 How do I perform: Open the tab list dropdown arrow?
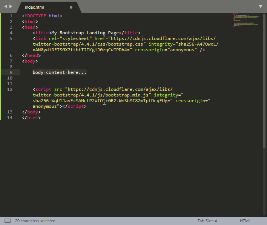pos(261,6)
